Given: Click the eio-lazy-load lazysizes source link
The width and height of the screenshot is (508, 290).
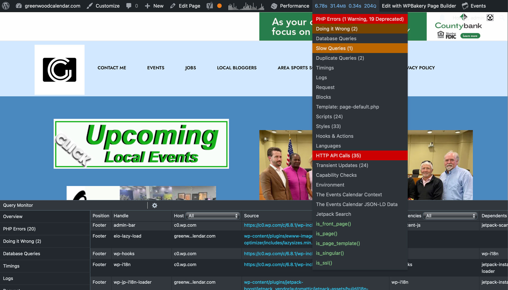Looking at the screenshot, I should tap(278, 239).
